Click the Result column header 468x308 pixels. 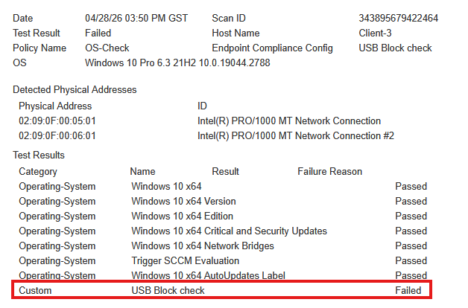click(x=225, y=172)
